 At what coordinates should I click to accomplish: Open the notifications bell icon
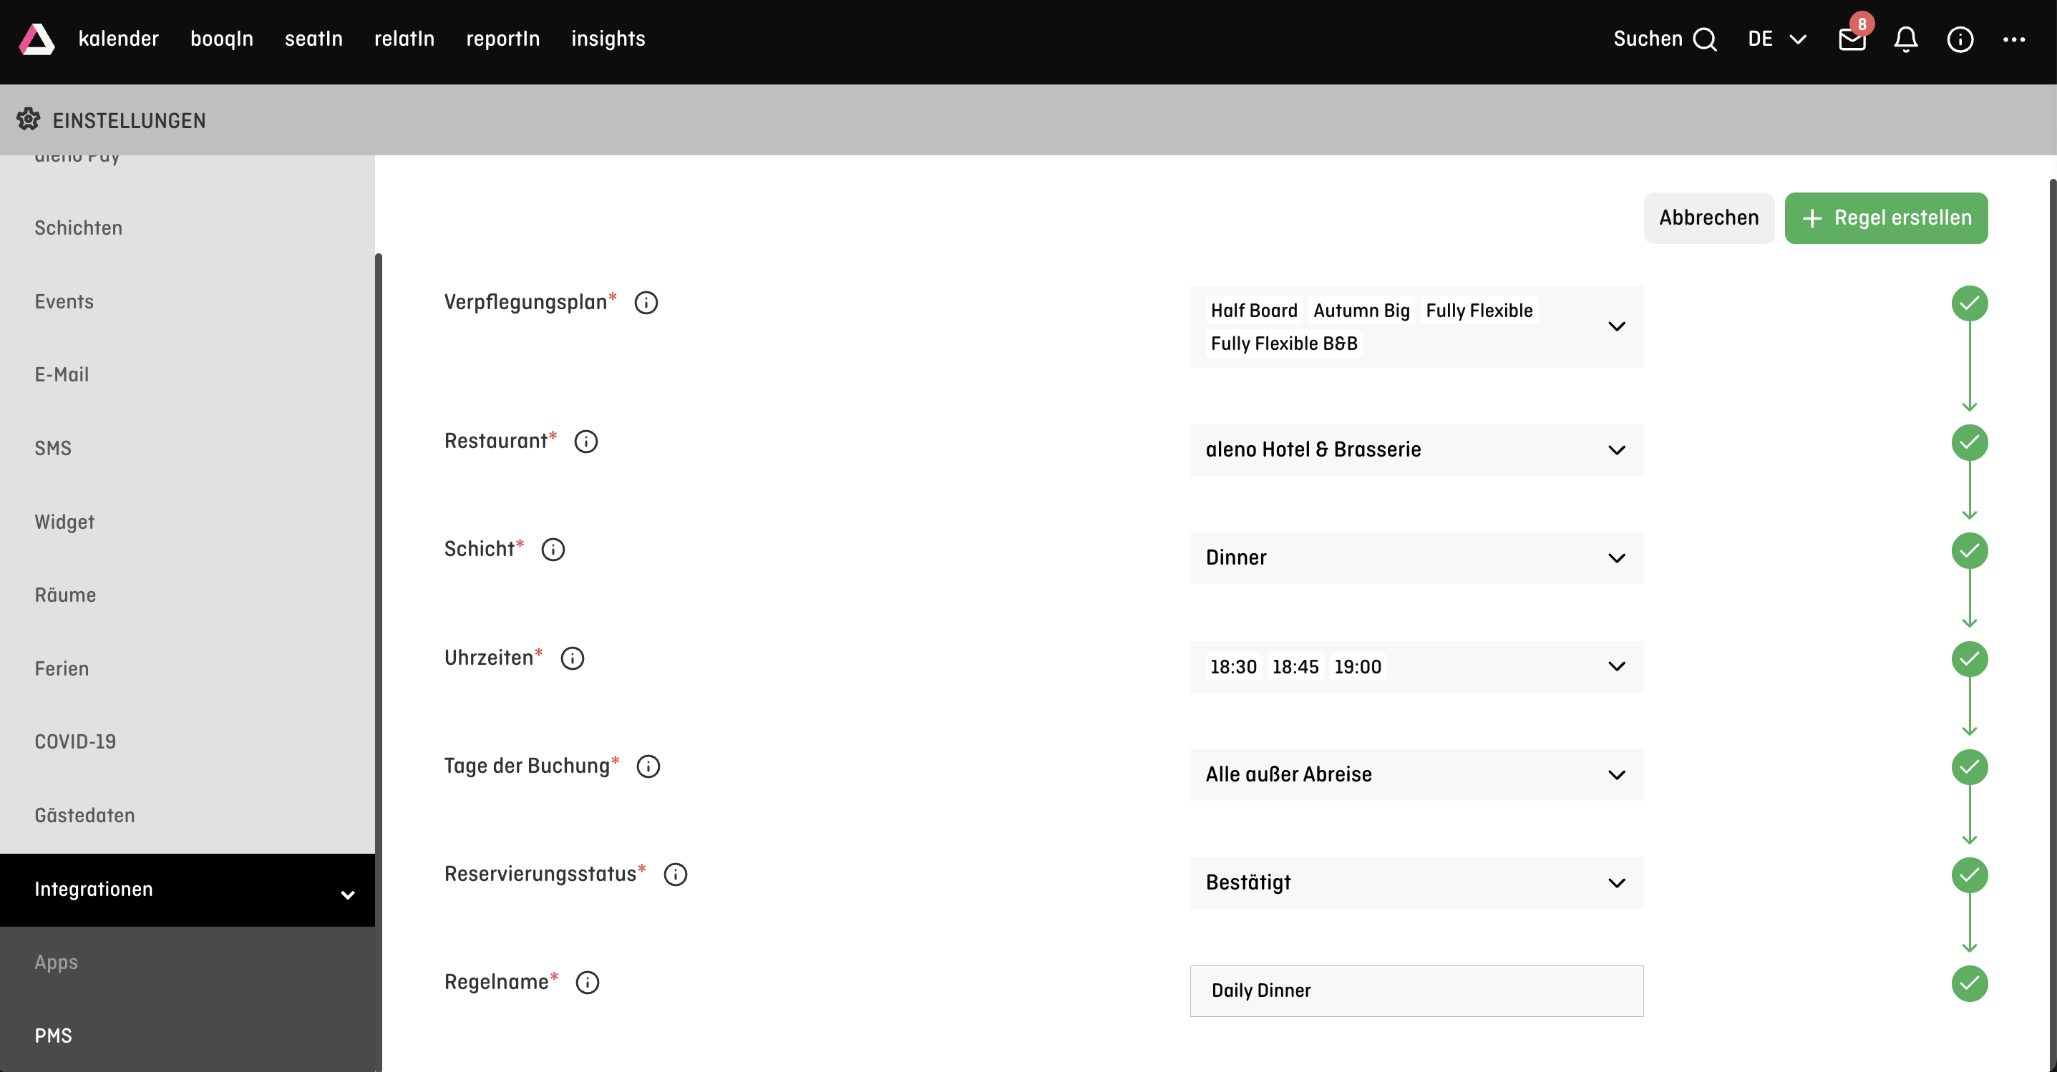tap(1906, 39)
